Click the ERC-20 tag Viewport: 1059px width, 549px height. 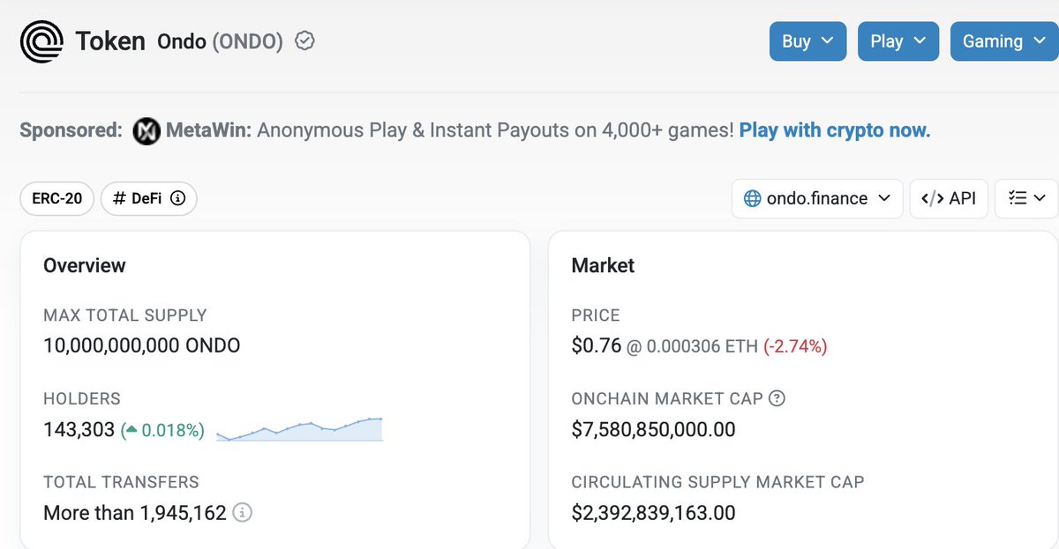57,198
